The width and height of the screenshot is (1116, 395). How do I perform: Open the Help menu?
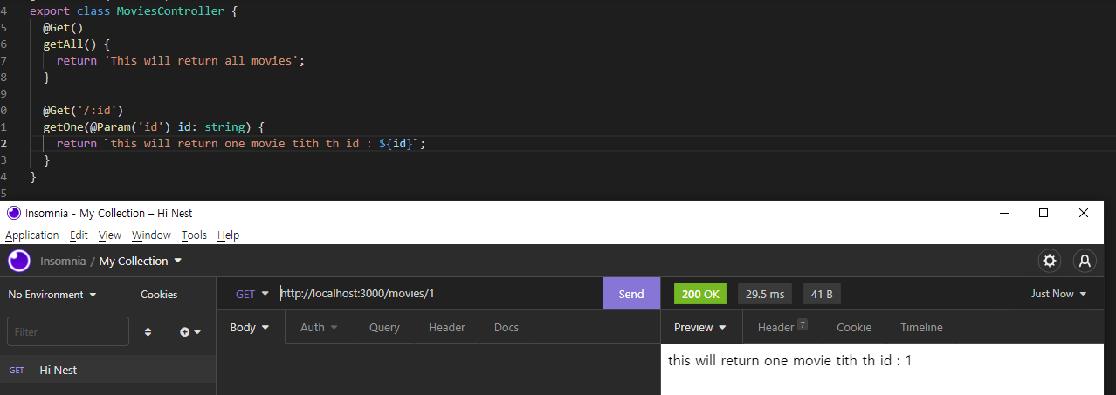click(228, 235)
